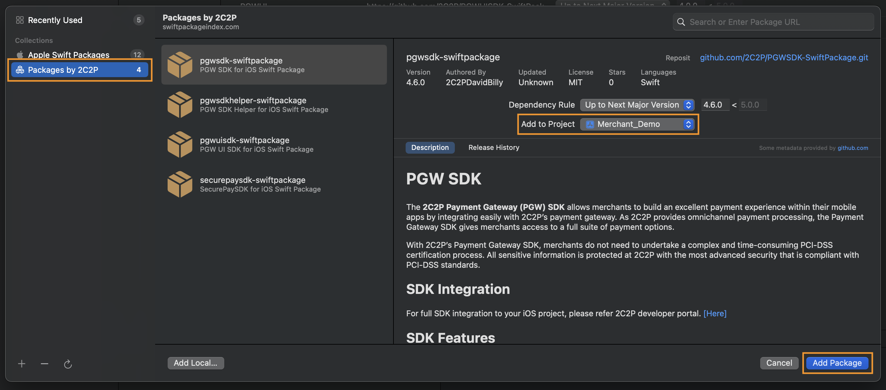Select the Apple Swift Packages collection
This screenshot has width=886, height=390.
point(80,55)
